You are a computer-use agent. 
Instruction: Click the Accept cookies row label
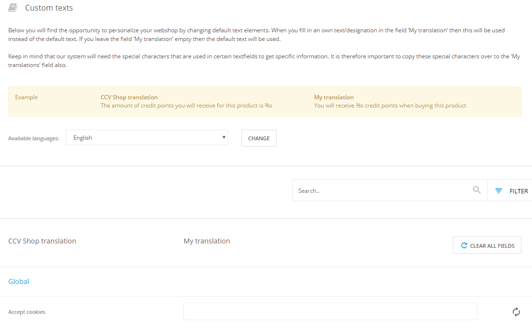pos(27,312)
